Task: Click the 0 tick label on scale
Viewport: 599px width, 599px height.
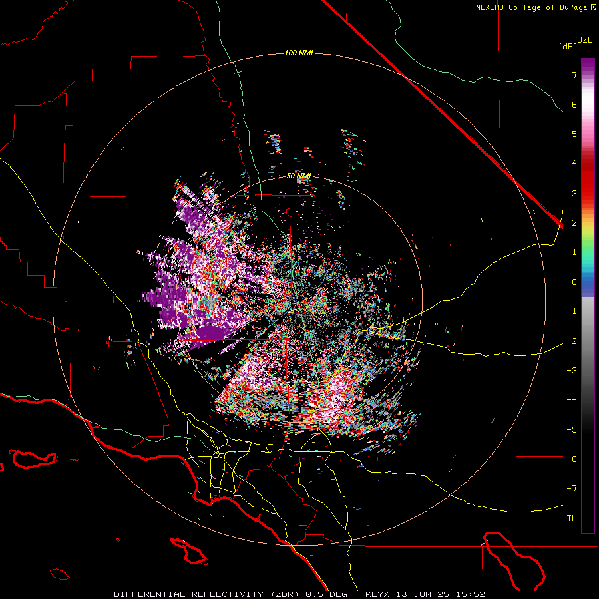Action: [574, 282]
